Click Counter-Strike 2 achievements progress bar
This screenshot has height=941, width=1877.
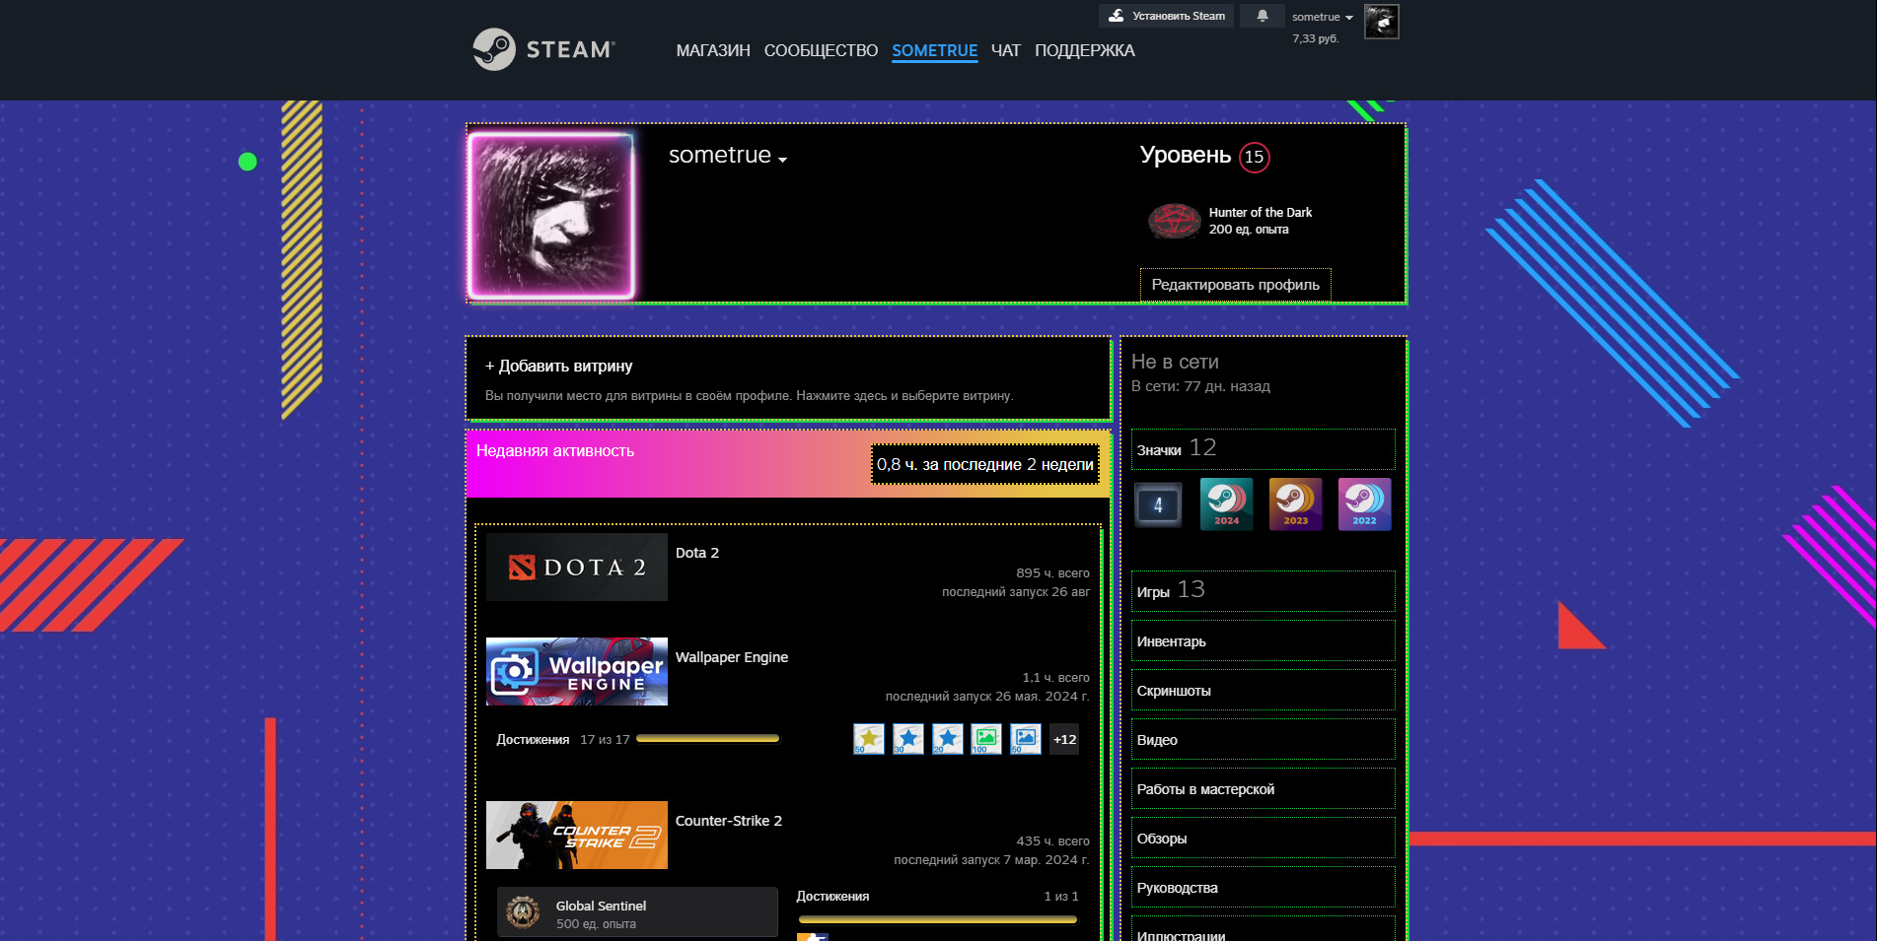[938, 919]
